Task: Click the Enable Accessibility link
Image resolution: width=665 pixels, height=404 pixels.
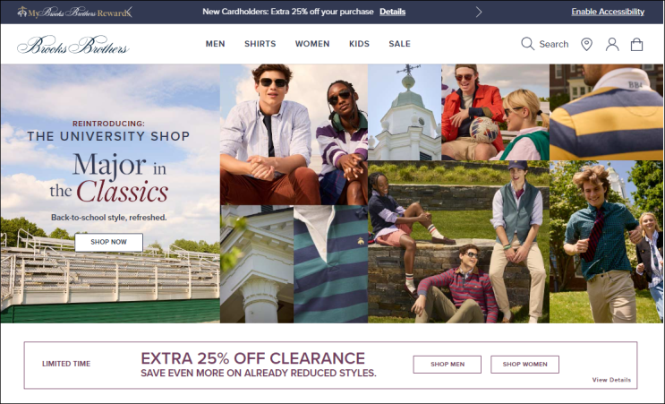Action: [x=608, y=12]
